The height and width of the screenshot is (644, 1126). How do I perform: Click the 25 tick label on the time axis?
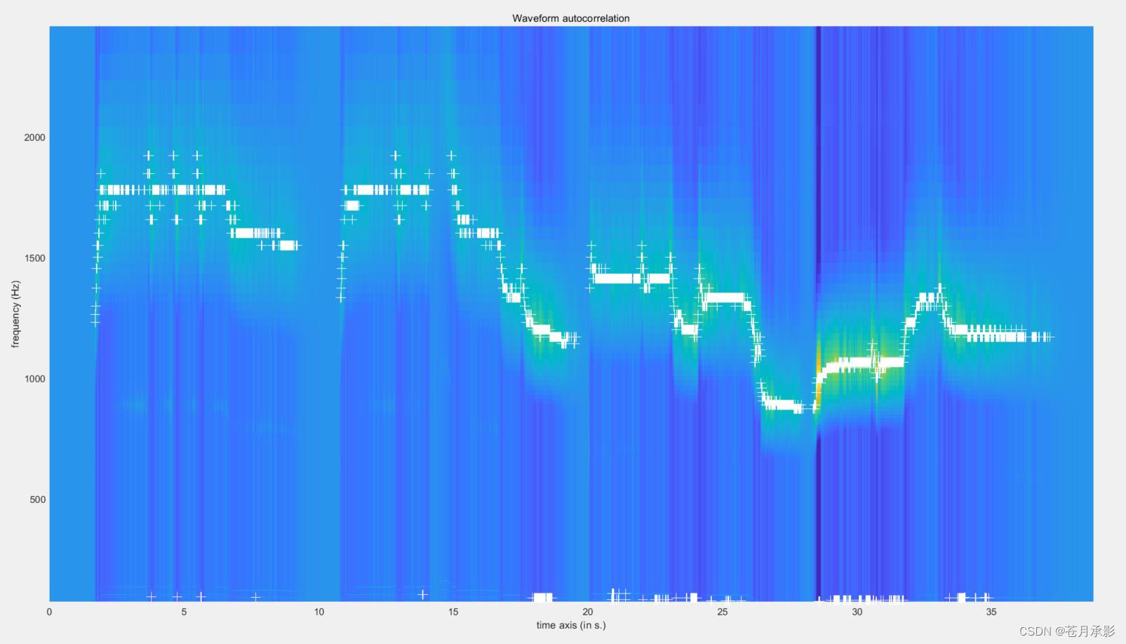(x=723, y=612)
